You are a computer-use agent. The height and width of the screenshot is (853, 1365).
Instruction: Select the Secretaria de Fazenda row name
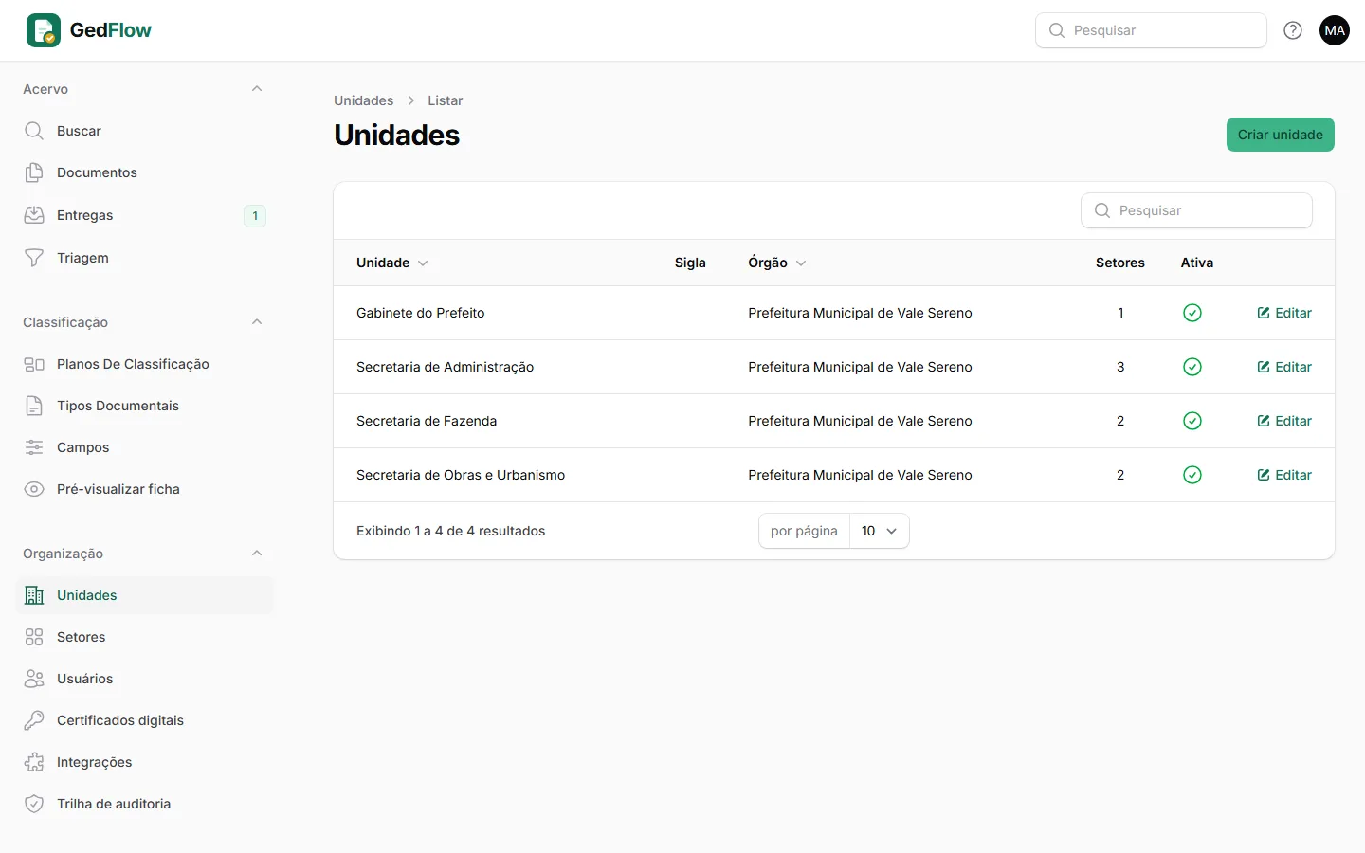tap(427, 421)
